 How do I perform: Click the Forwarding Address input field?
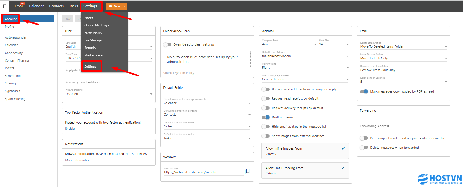coord(403,126)
